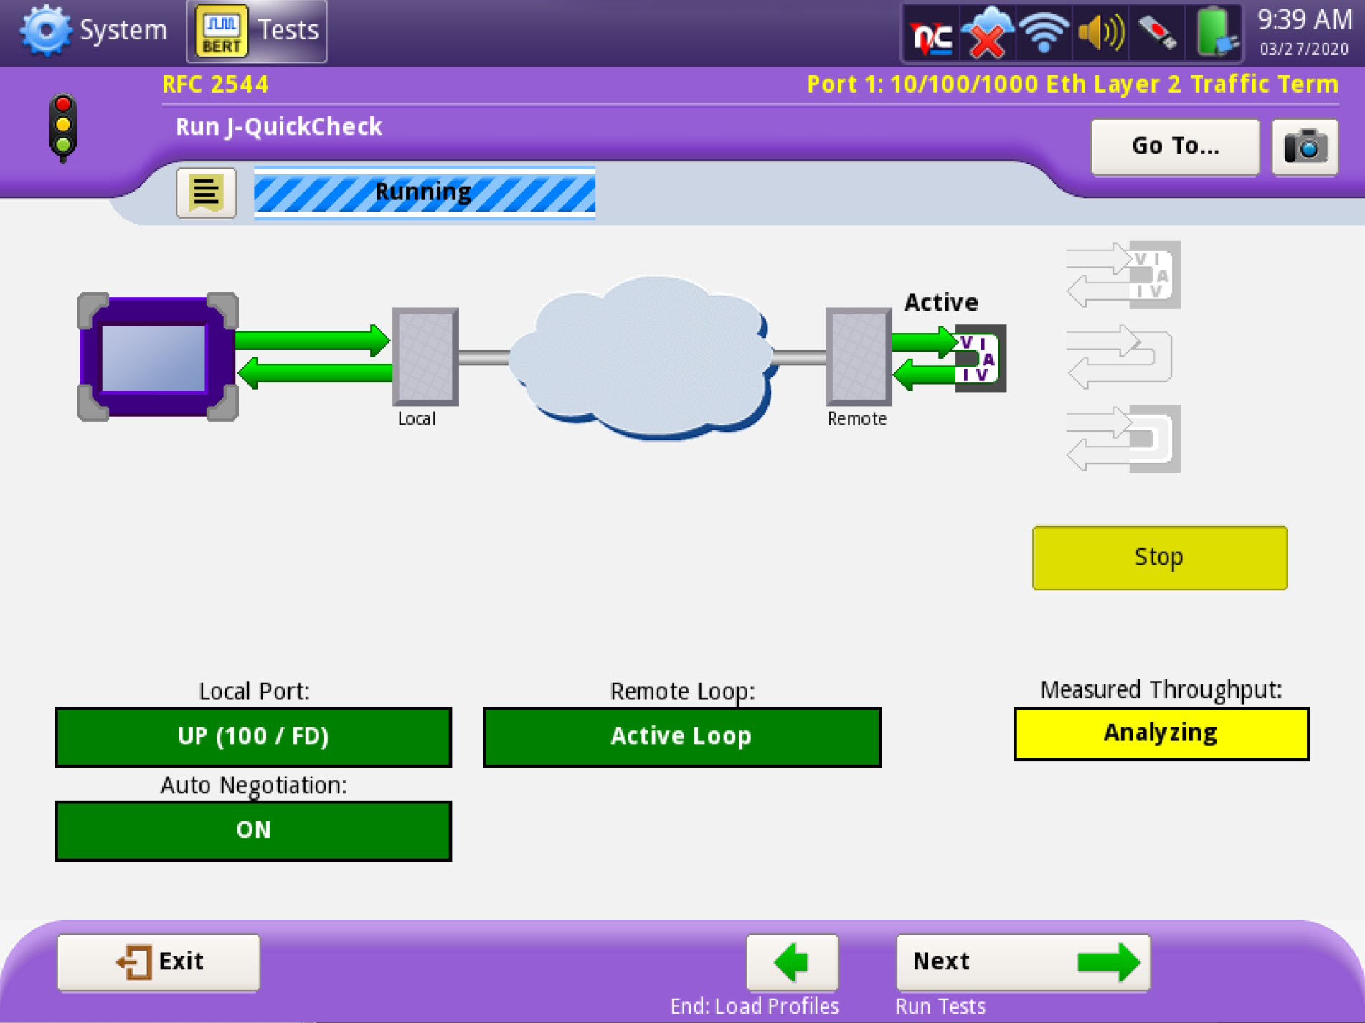This screenshot has width=1365, height=1023.
Task: Click Next to proceed to Run Tests
Action: tap(1023, 961)
